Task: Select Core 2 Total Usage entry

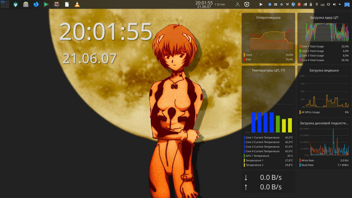Action: (324, 51)
